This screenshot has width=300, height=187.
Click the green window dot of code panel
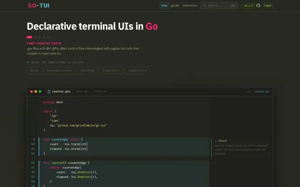[x=40, y=92]
